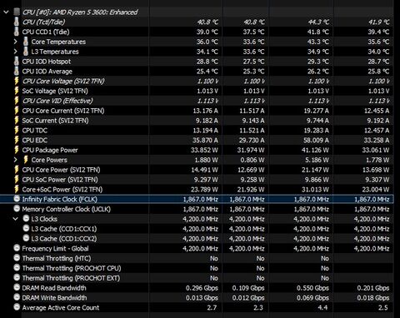Click the round icon beside DRAM Read Bandwidth
Screen dimensions: 400x318
tap(17, 287)
